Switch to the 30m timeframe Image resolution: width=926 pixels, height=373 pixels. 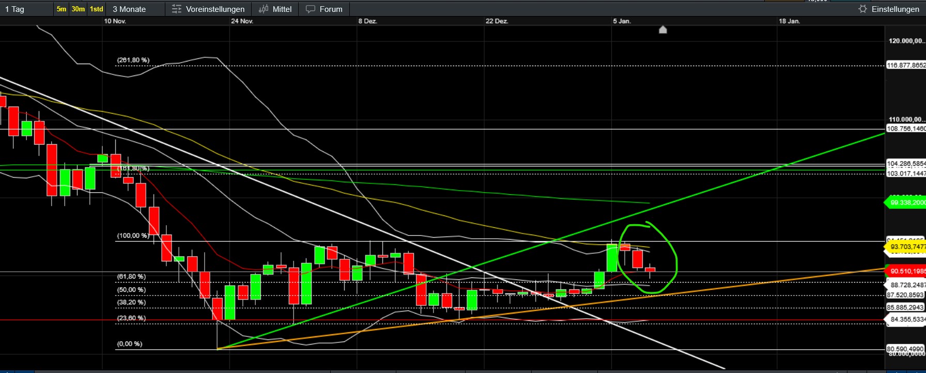[x=78, y=9]
